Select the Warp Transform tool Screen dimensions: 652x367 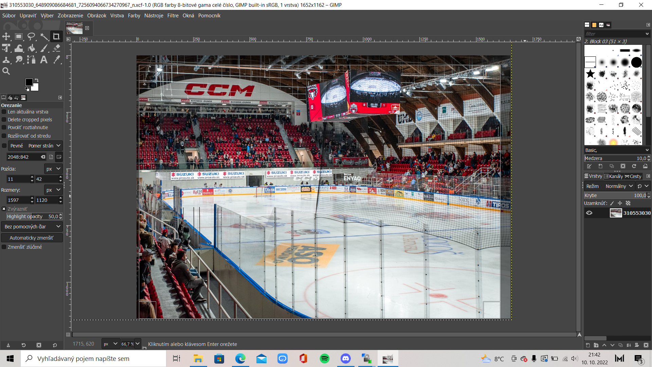click(19, 48)
